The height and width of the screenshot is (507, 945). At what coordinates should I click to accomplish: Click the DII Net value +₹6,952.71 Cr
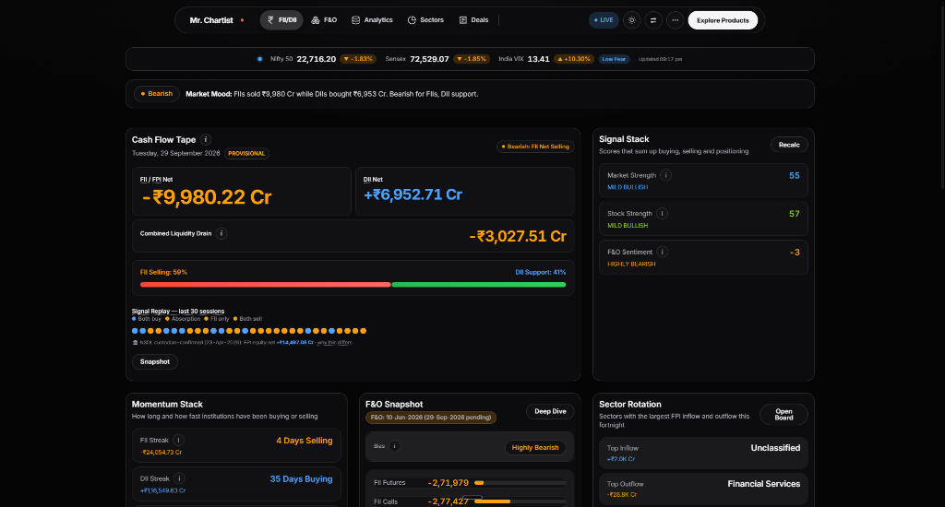click(x=413, y=195)
